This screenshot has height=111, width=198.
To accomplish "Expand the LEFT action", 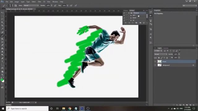I will pos(131,15).
